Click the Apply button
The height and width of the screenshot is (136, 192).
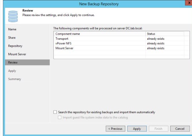pyautogui.click(x=137, y=129)
